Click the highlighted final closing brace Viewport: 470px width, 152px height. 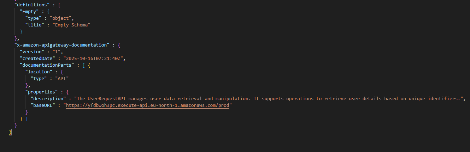pyautogui.click(x=10, y=132)
